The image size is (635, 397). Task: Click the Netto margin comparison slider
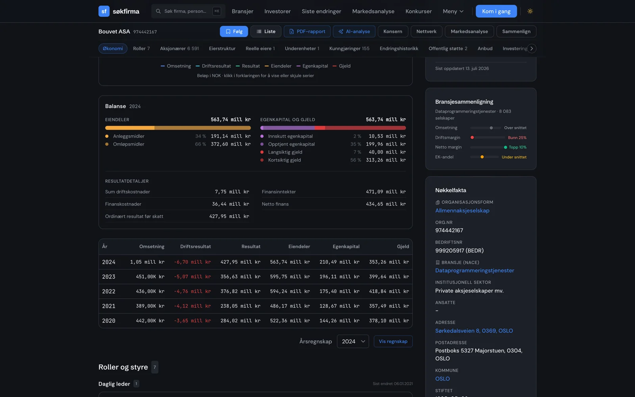coord(489,147)
